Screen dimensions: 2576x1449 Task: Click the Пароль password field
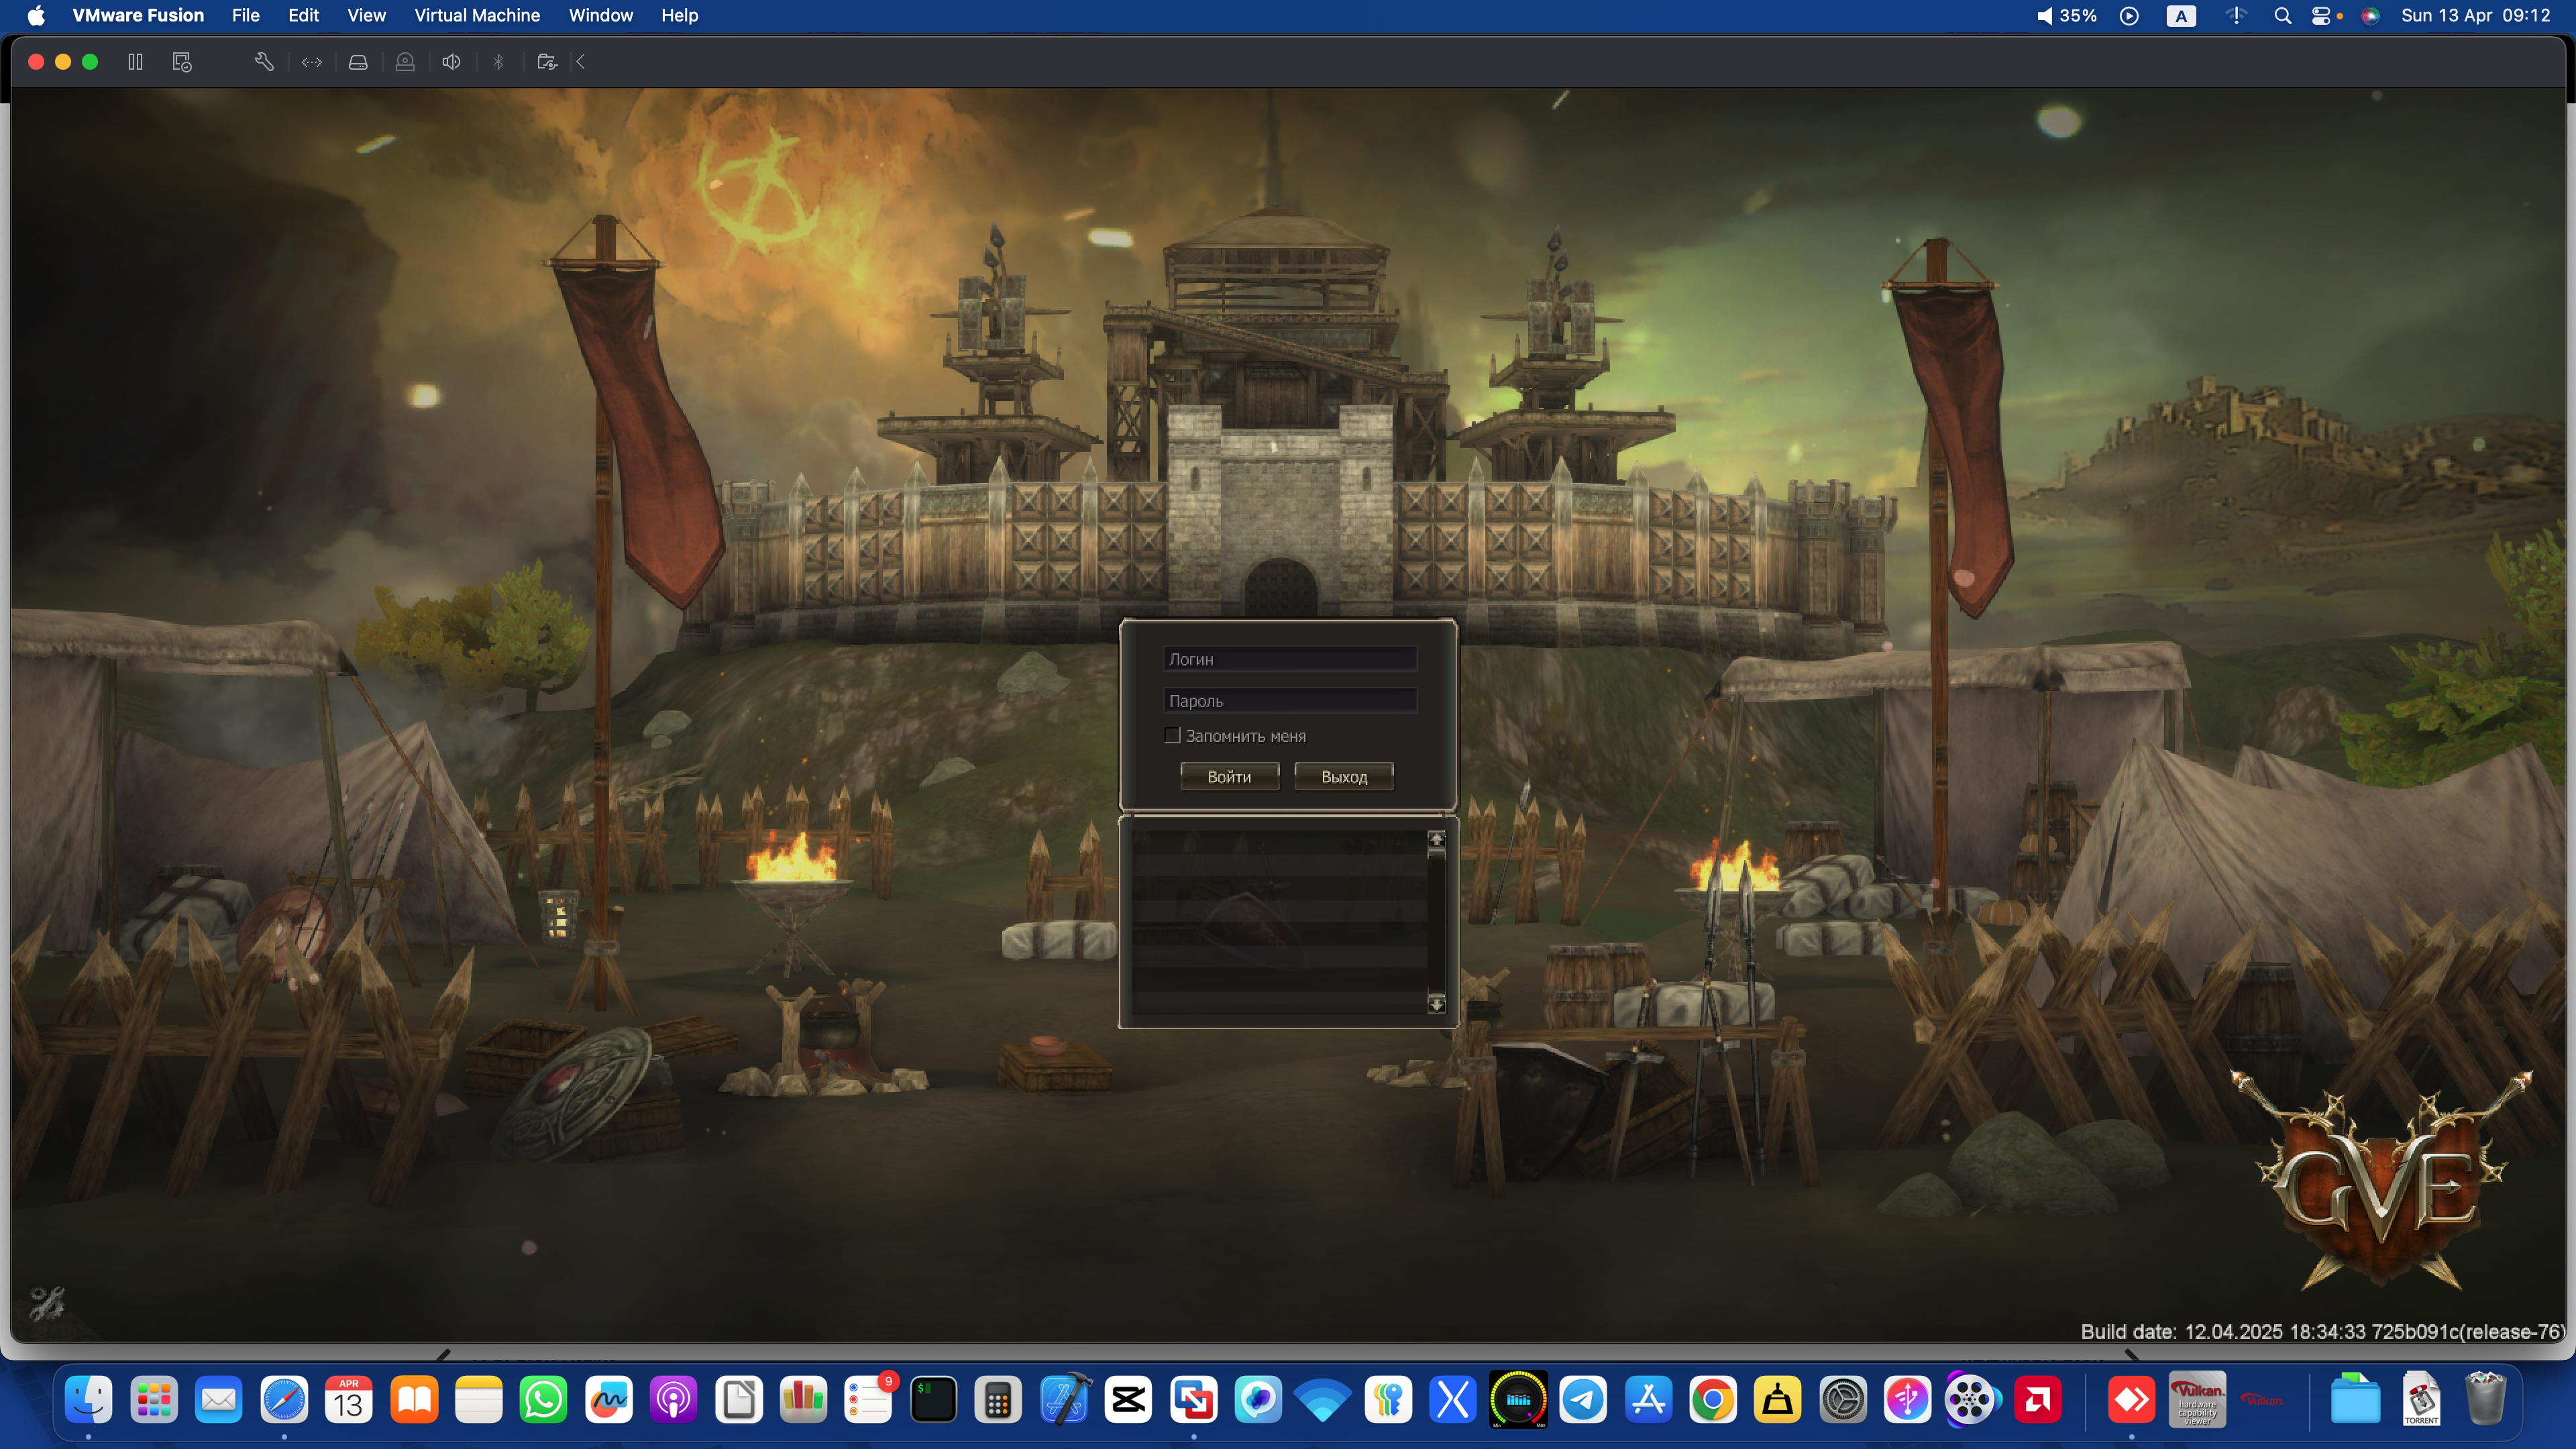pos(1290,700)
